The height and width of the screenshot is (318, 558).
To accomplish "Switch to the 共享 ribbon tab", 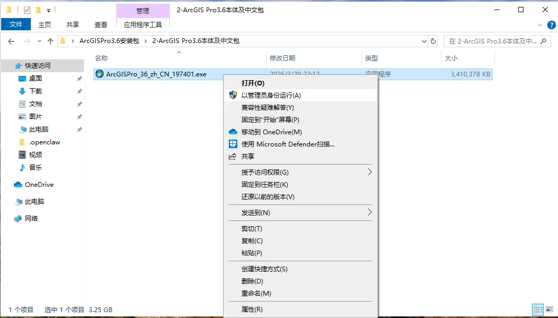I will coord(73,24).
